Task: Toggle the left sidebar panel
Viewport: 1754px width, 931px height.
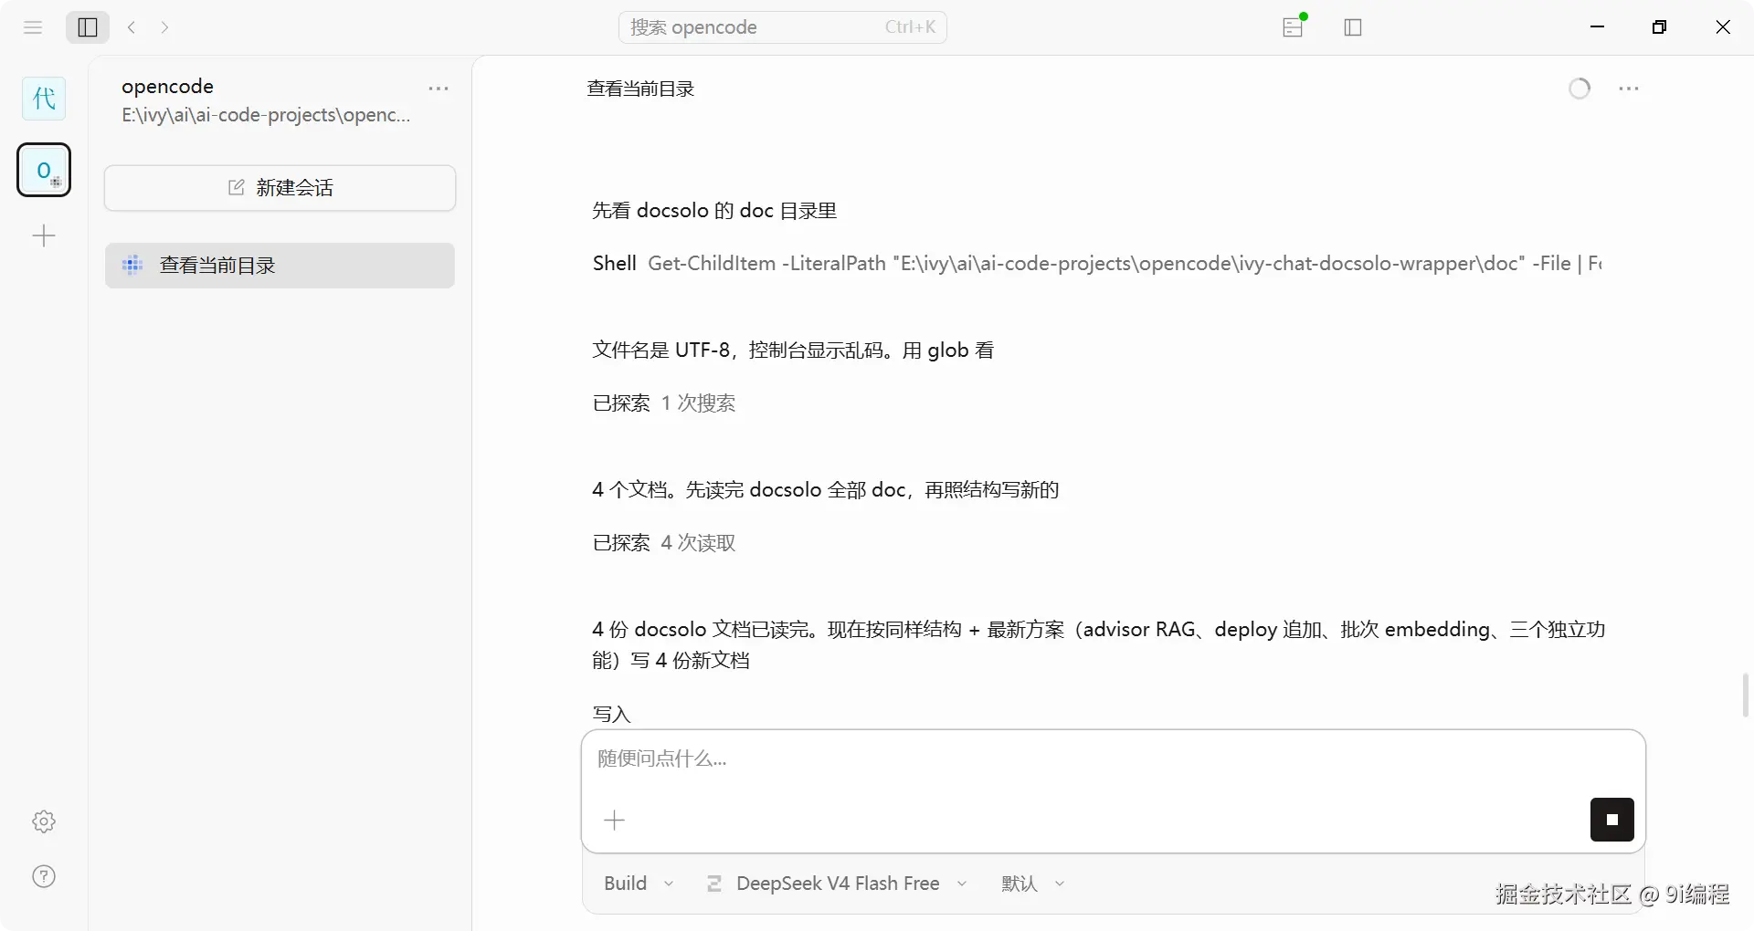Action: coord(88,27)
